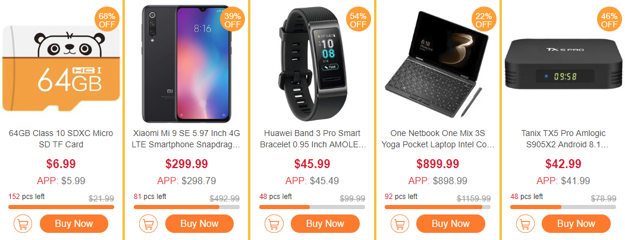Add One Netbook laptop to cart
The width and height of the screenshot is (625, 240).
tap(400, 224)
